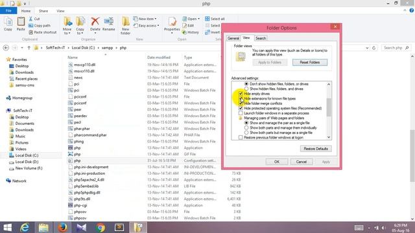This screenshot has width=415, height=233.
Task: Click Paste shortcut in the ribbon
Action: 42,32
